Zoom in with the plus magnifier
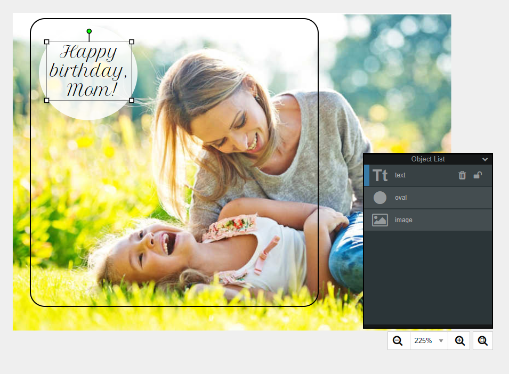Viewport: 509px width, 374px height. [x=459, y=340]
